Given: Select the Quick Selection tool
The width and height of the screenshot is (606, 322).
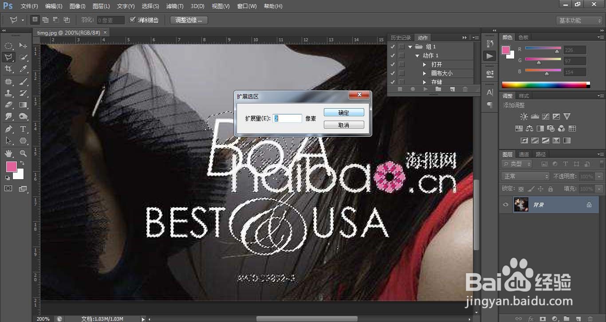Looking at the screenshot, I should pyautogui.click(x=24, y=57).
